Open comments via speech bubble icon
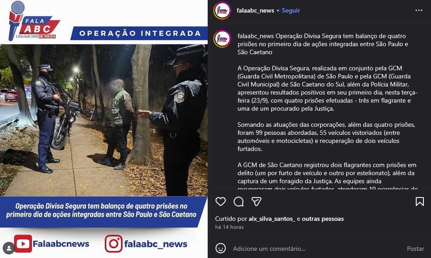 [x=239, y=202]
